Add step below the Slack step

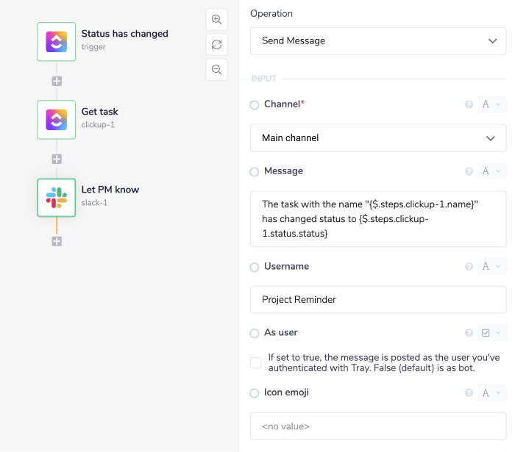tap(57, 241)
